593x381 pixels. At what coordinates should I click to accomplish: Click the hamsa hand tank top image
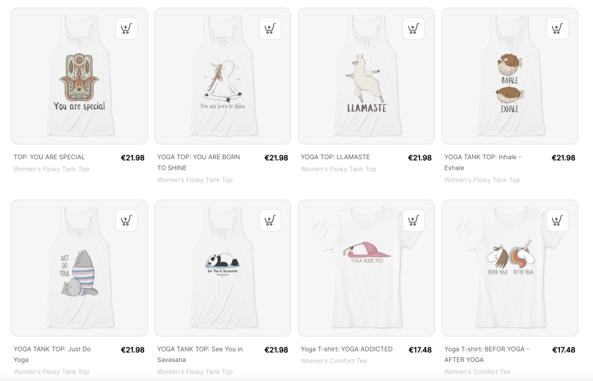coord(79,75)
